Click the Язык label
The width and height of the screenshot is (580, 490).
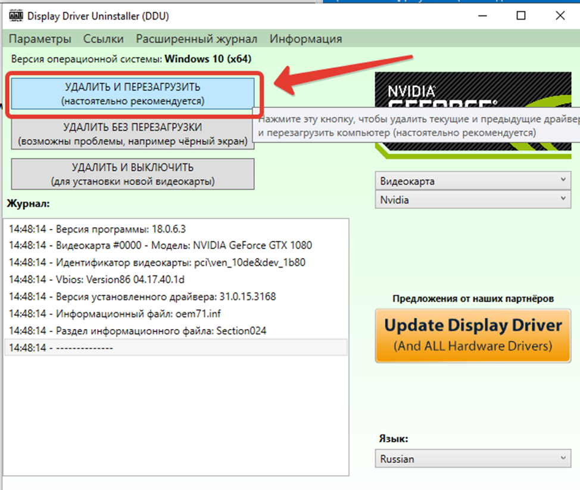pyautogui.click(x=393, y=439)
